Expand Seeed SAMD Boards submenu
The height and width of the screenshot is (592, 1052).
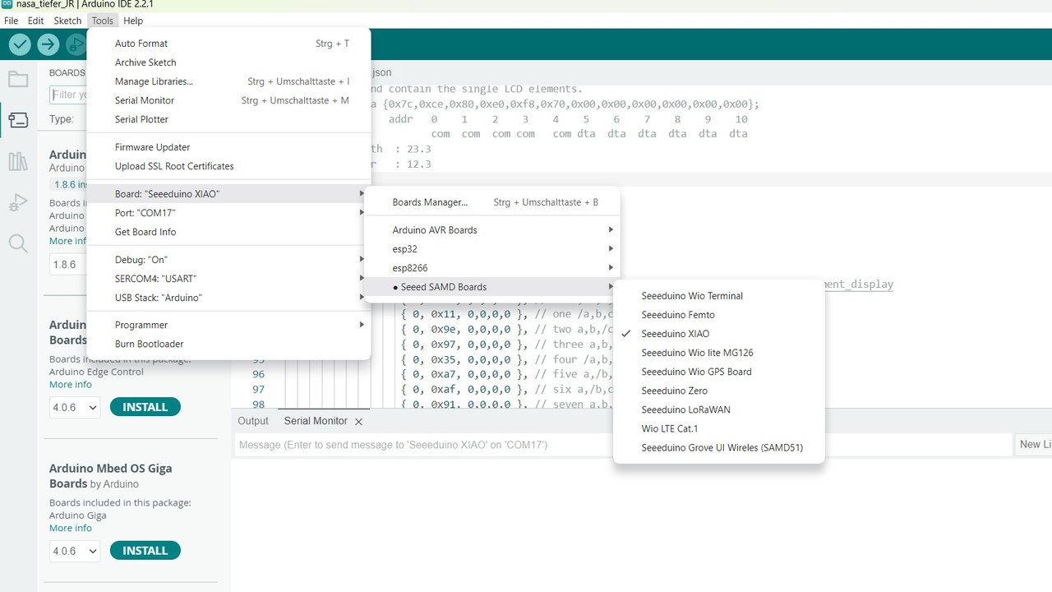(x=492, y=287)
